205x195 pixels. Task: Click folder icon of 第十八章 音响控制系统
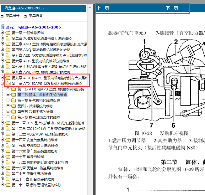tap(8, 162)
